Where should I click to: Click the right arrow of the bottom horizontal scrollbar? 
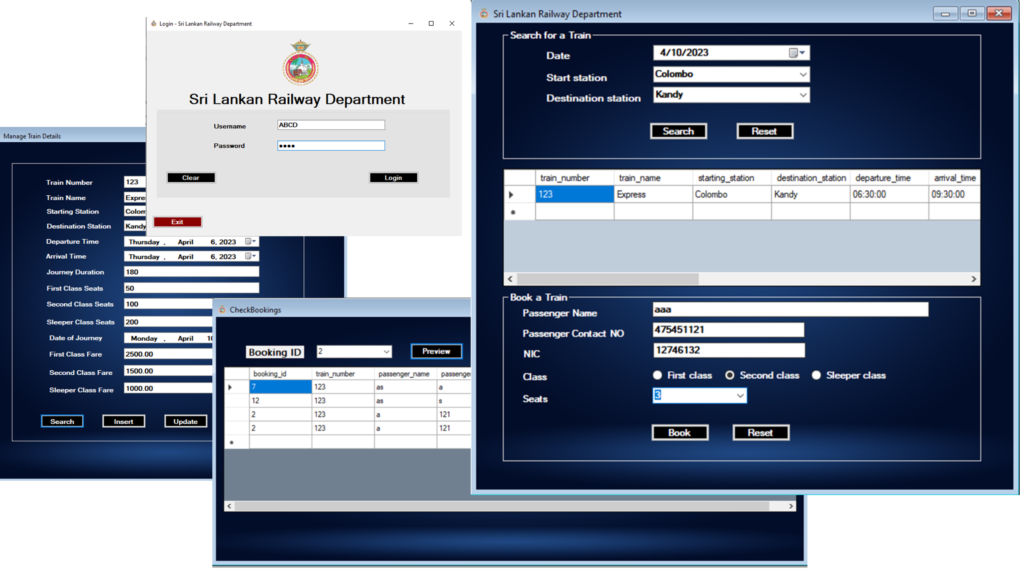[791, 506]
